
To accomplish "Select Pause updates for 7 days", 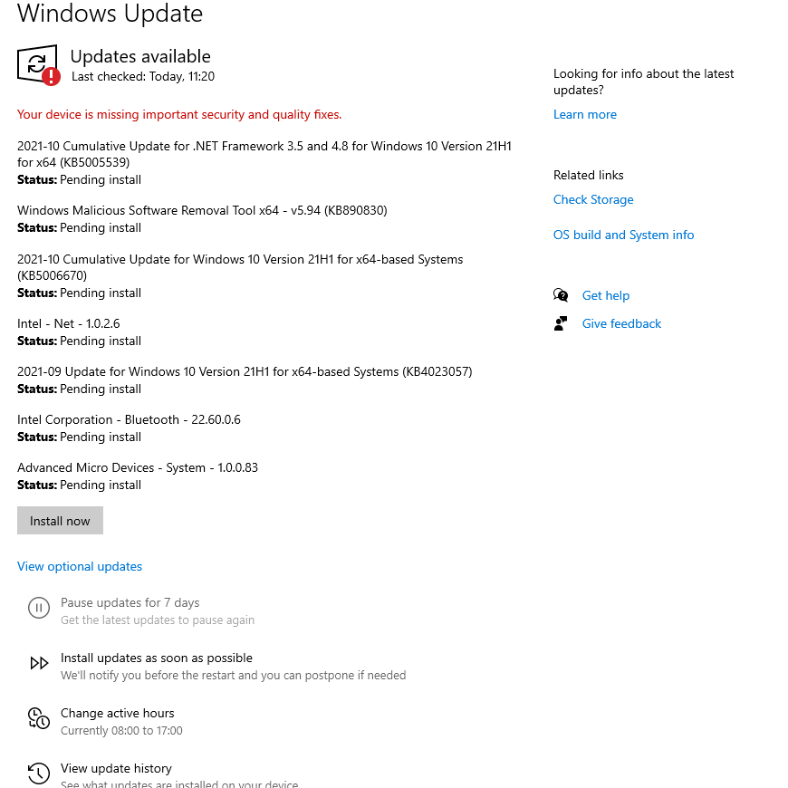I will pyautogui.click(x=130, y=602).
